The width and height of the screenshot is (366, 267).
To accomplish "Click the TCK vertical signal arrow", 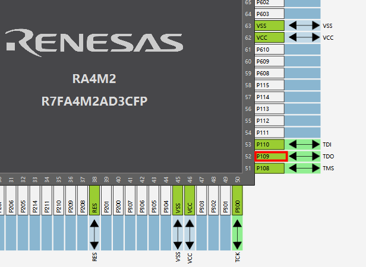I will [238, 234].
